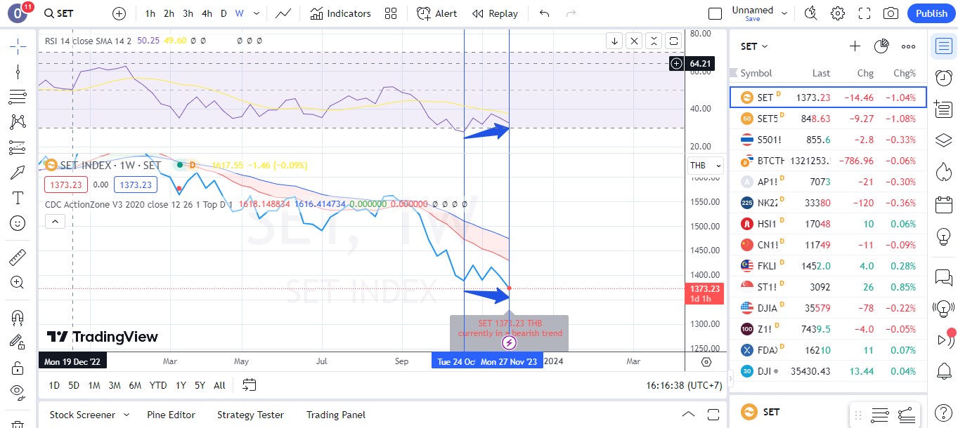Open the economic calendar panel
The height and width of the screenshot is (428, 958).
tap(943, 206)
